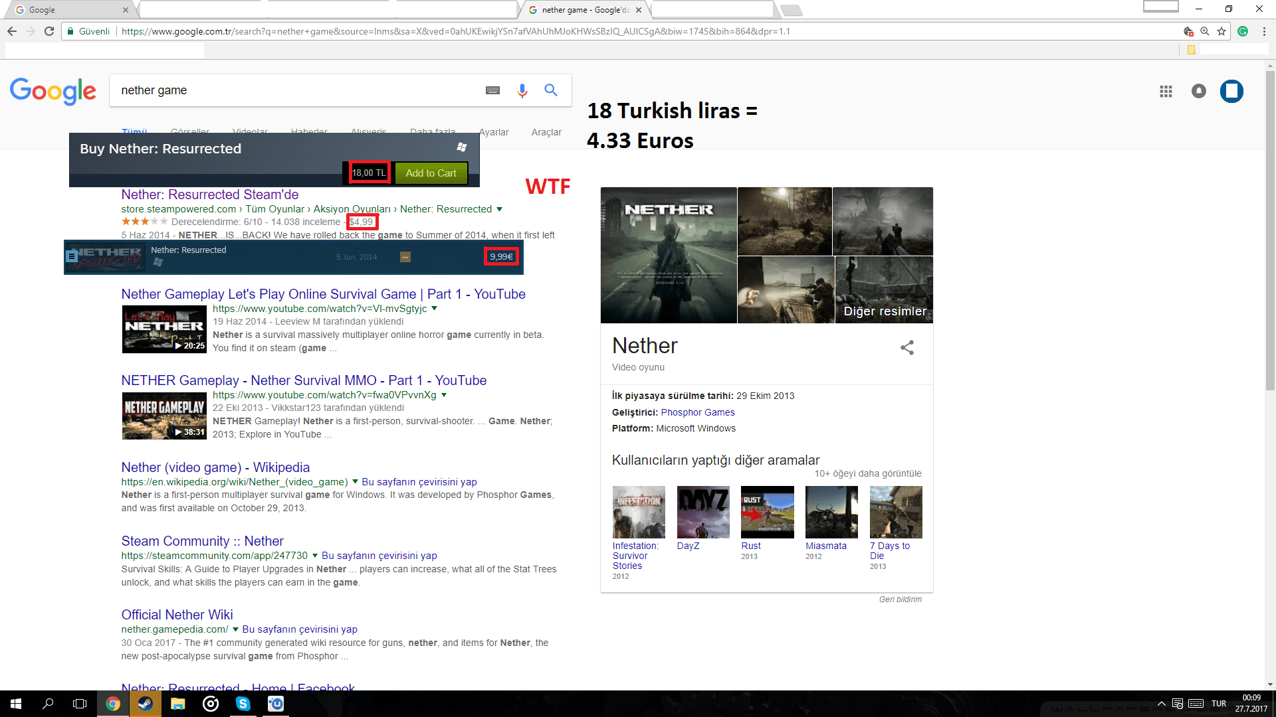Open Skype from the taskbar
Viewport: 1276px width, 717px height.
click(243, 704)
